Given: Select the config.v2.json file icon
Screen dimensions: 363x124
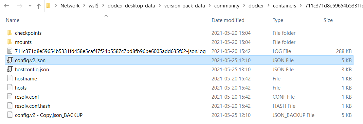Looking at the screenshot, I should click(x=10, y=60).
